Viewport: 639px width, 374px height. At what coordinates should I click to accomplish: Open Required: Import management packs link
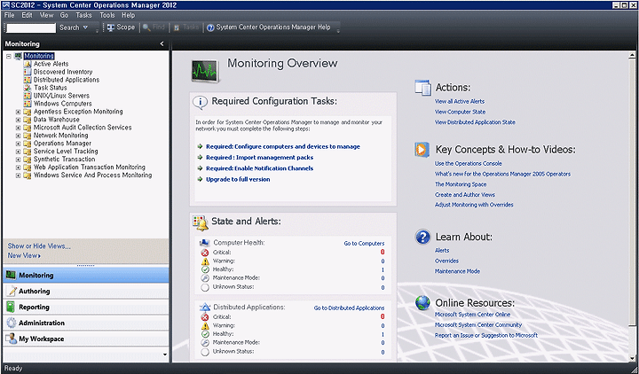pos(259,158)
